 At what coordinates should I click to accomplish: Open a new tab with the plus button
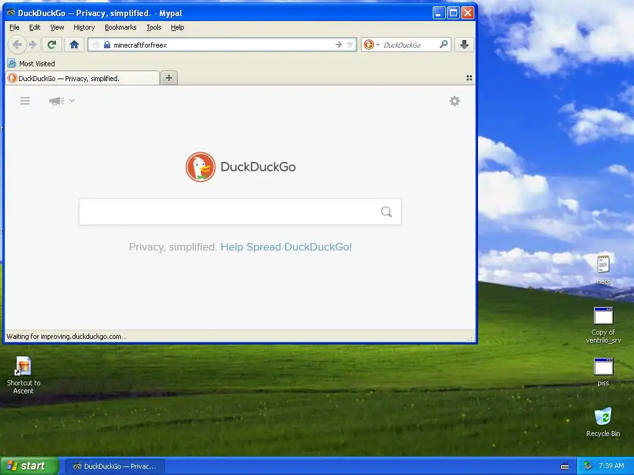(x=169, y=78)
